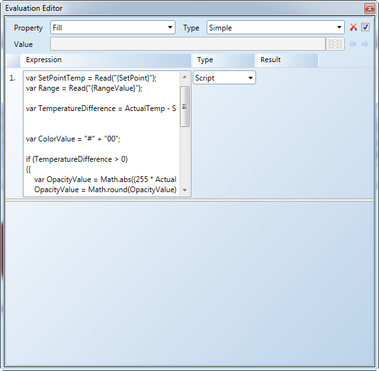Click the script scrollbar down arrow
The width and height of the screenshot is (379, 371).
[184, 190]
